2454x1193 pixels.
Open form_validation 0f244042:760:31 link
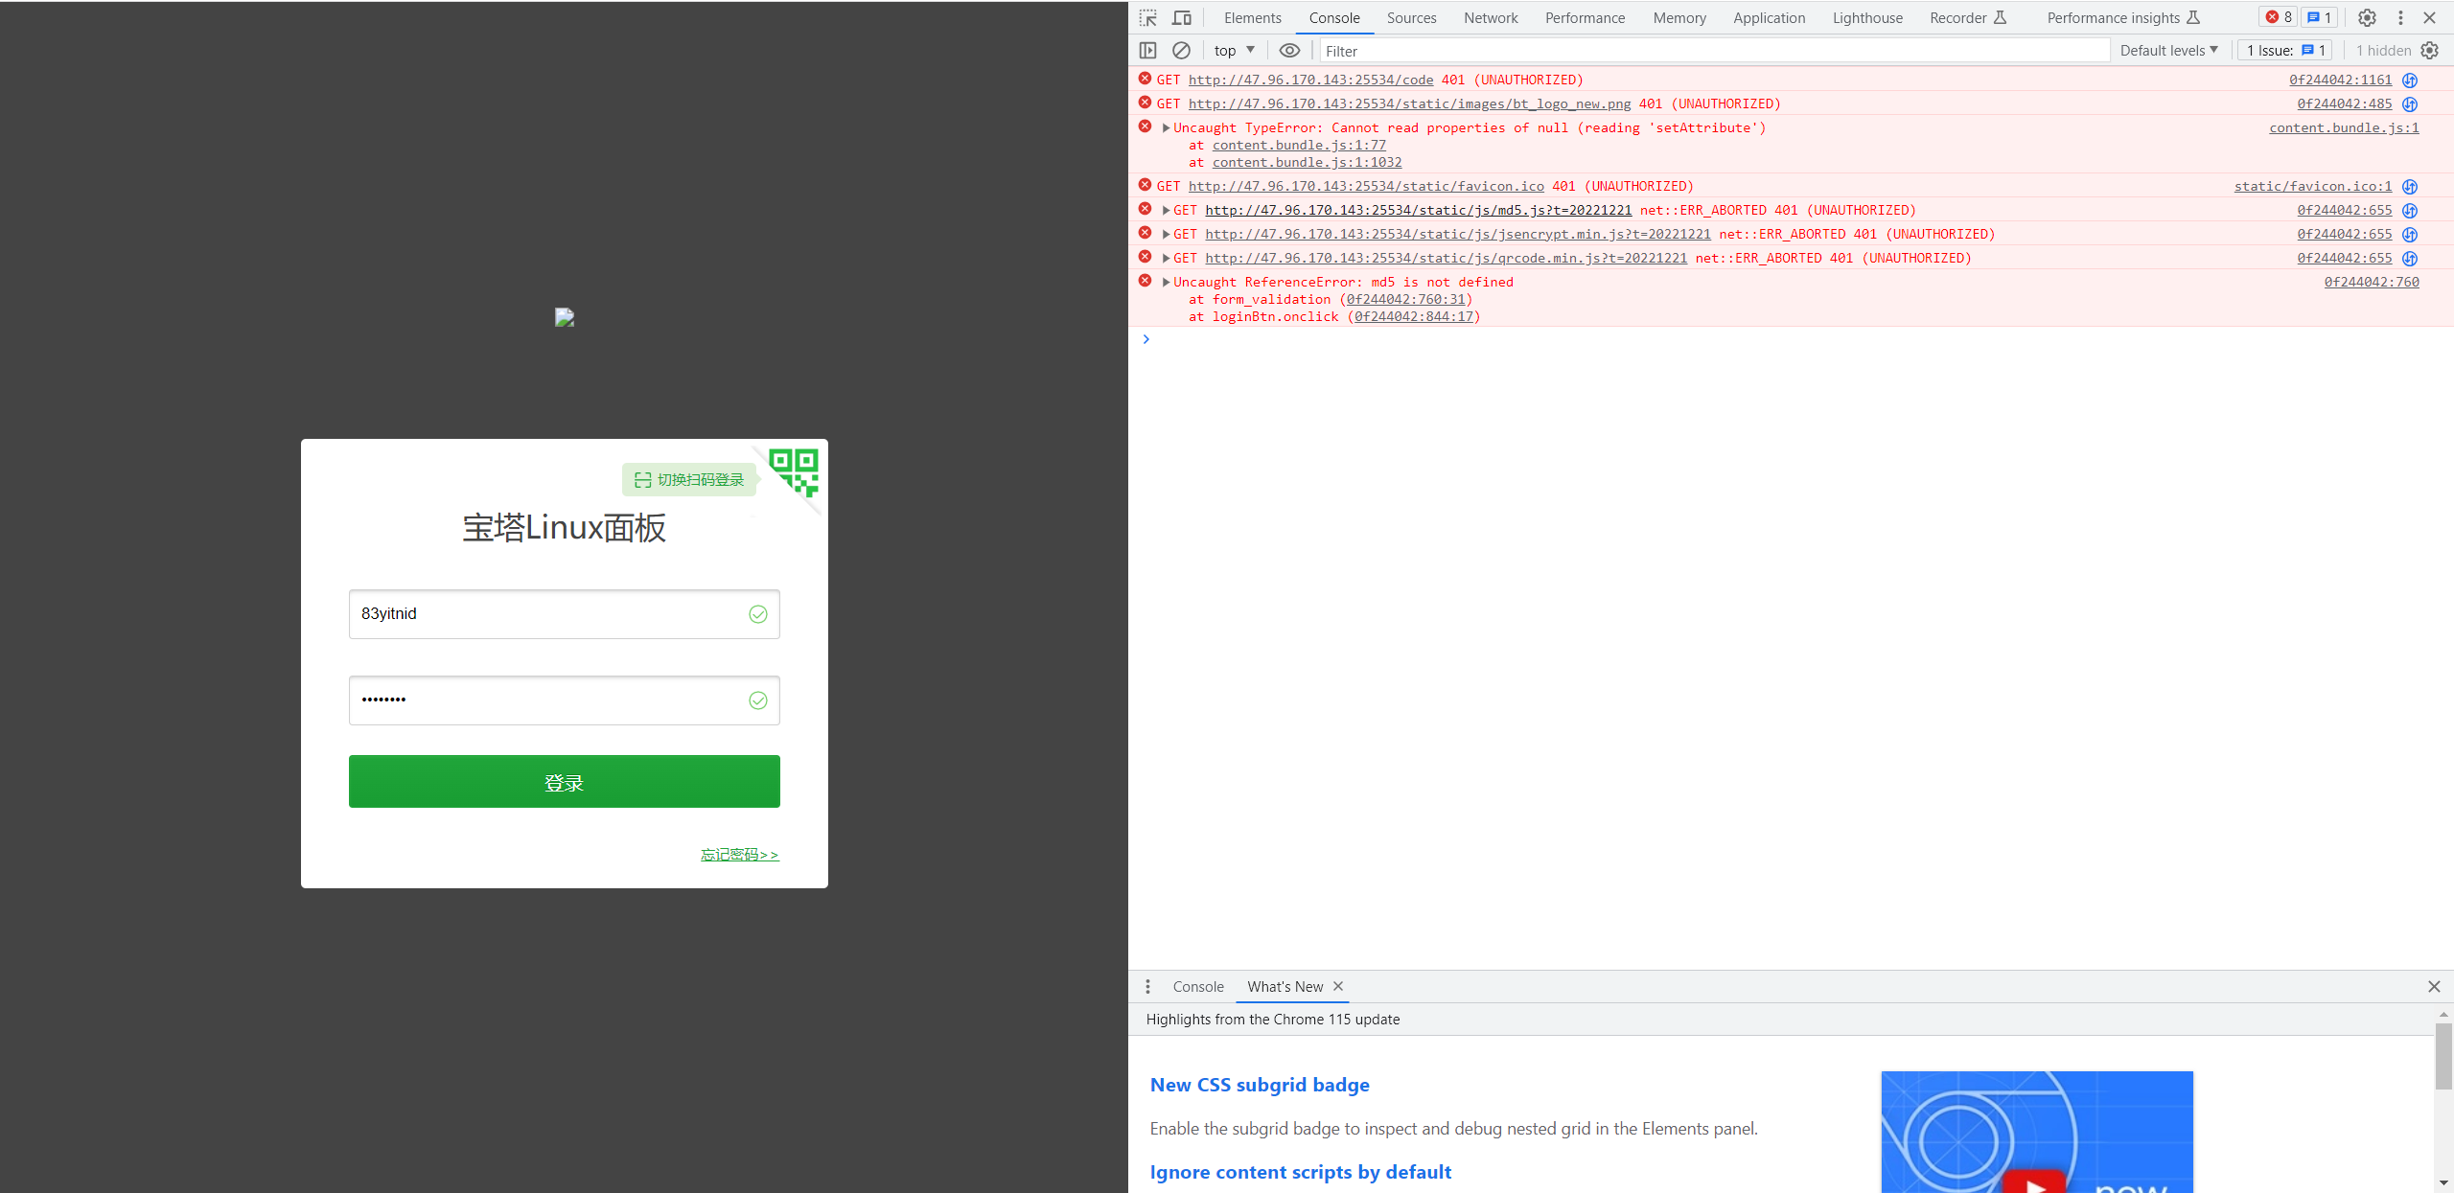pyautogui.click(x=1406, y=299)
